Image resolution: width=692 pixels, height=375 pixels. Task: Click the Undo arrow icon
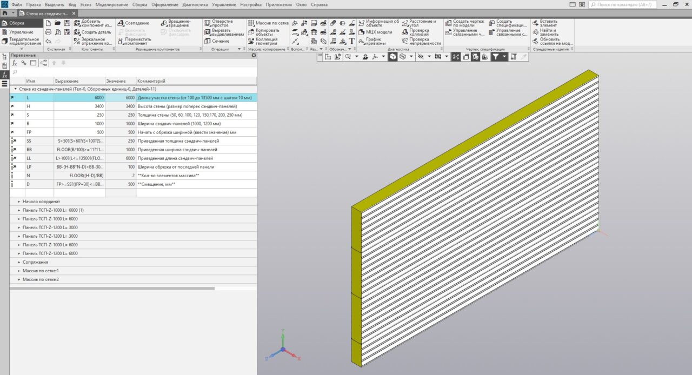[x=49, y=41]
